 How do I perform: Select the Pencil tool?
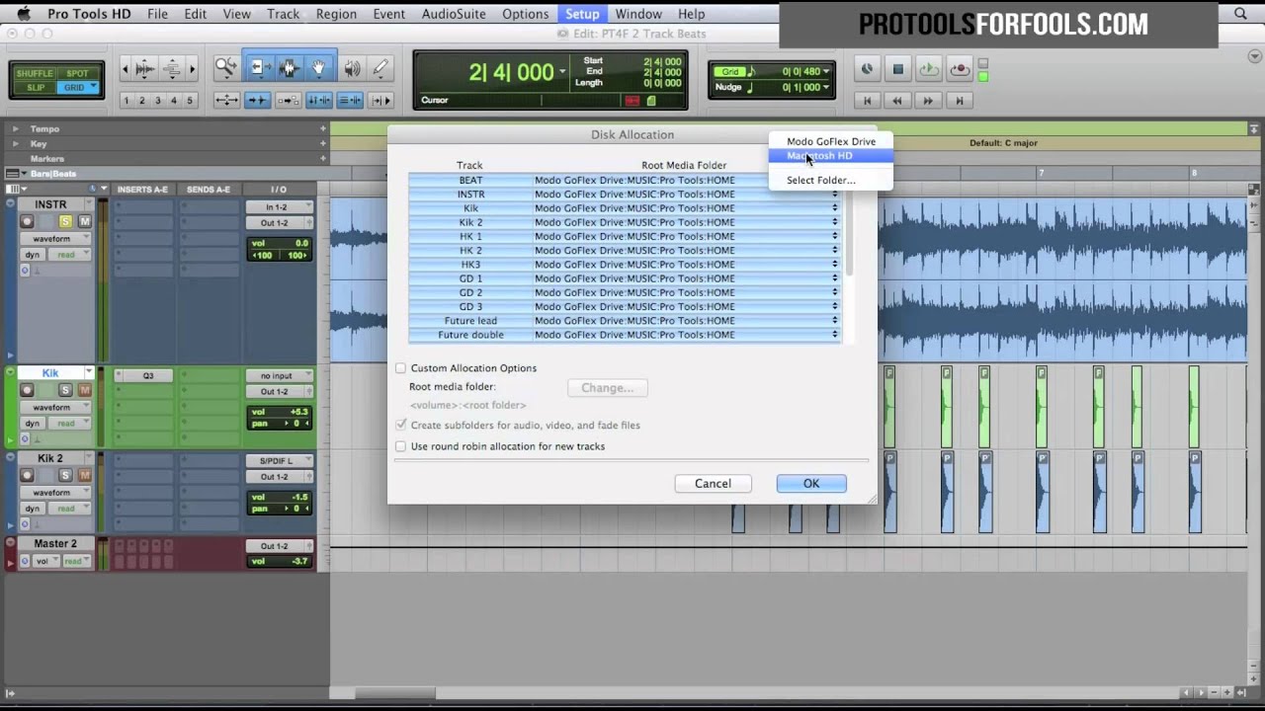click(381, 68)
